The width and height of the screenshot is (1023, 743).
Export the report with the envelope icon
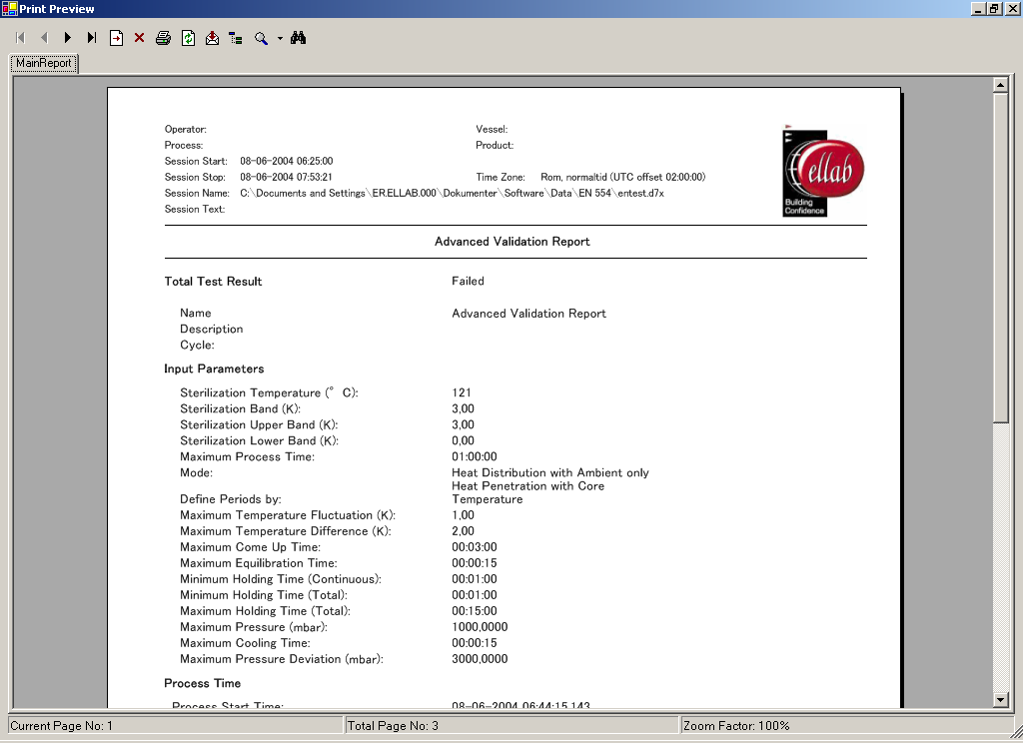tap(212, 38)
